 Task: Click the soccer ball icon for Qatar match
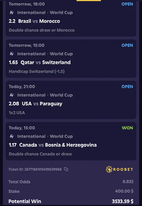pos(12,54)
